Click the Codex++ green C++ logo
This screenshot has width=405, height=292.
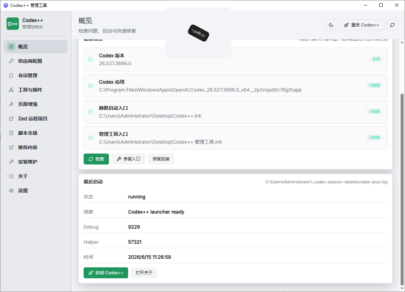(x=13, y=24)
